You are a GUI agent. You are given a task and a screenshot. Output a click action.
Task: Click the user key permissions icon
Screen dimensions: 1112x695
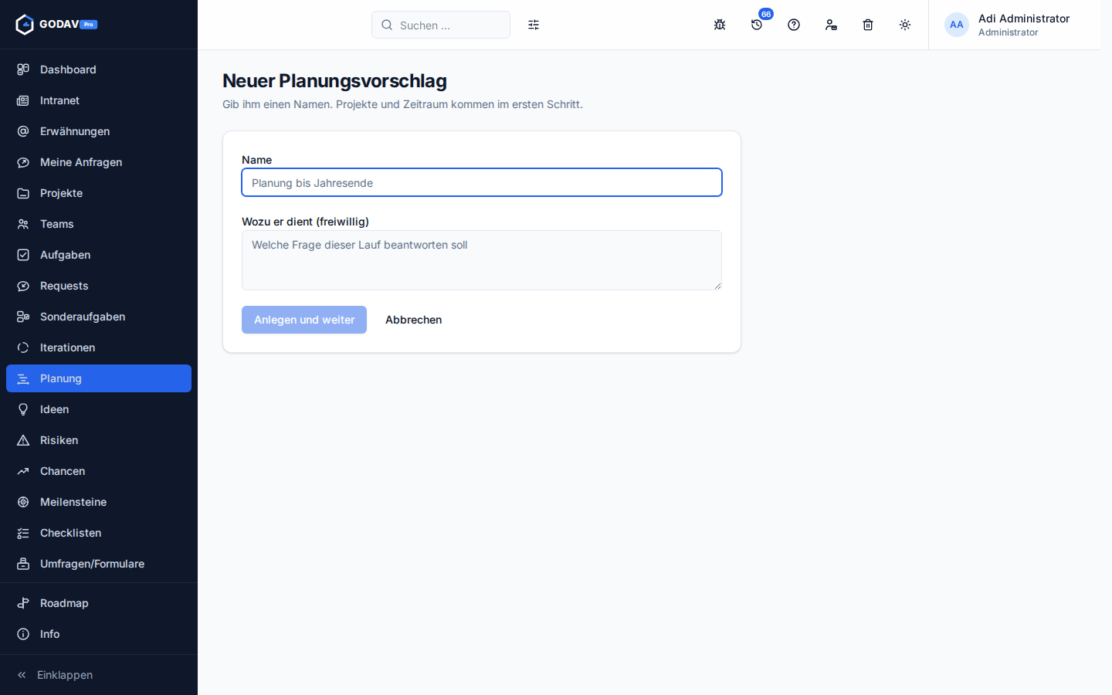click(x=831, y=25)
